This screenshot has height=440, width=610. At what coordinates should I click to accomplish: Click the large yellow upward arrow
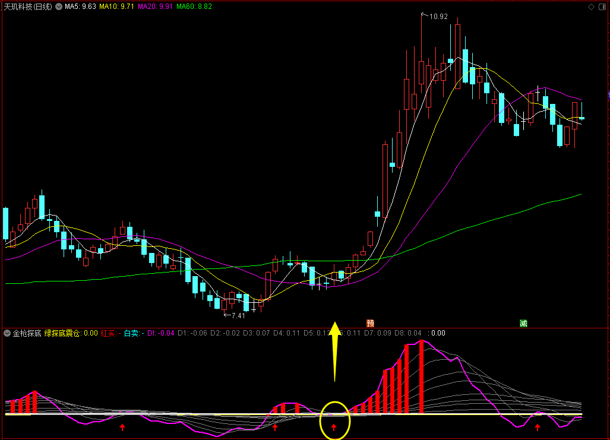pos(334,352)
